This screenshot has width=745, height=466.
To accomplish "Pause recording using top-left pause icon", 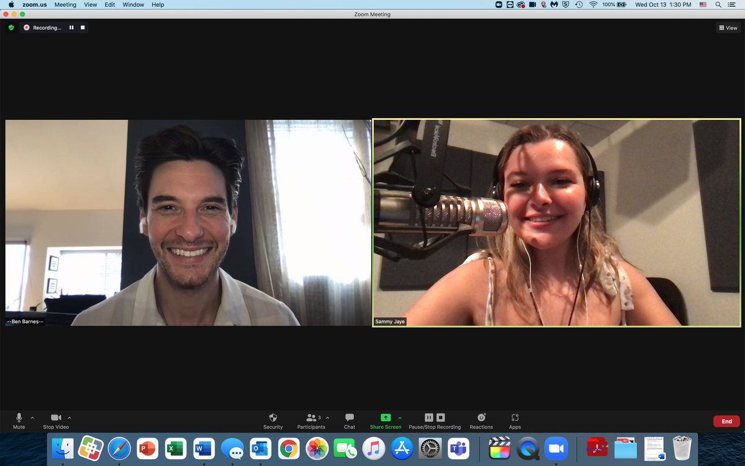I will pos(71,27).
